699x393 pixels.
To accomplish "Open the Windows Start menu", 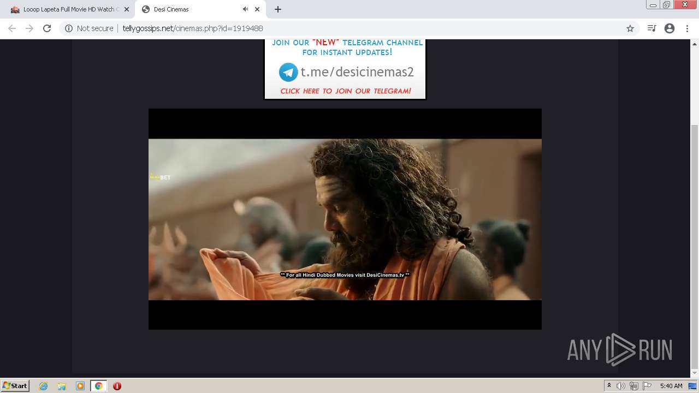I will tap(15, 385).
